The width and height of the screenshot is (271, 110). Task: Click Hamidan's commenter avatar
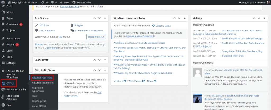click(x=198, y=72)
